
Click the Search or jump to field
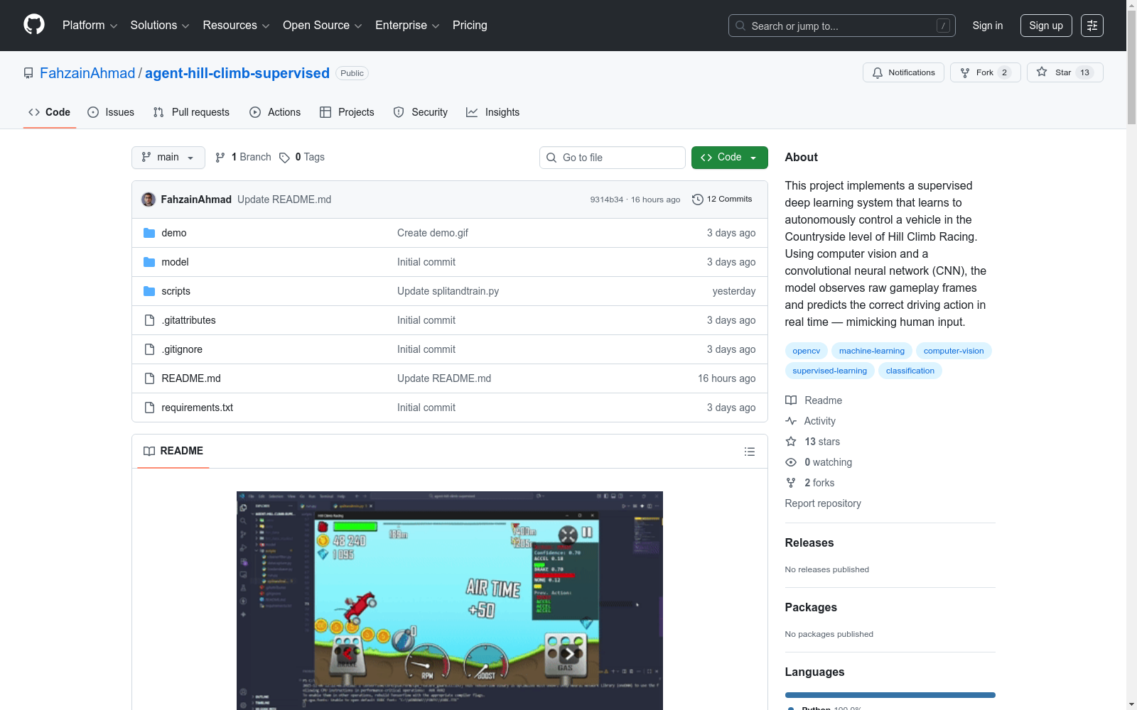click(x=842, y=26)
